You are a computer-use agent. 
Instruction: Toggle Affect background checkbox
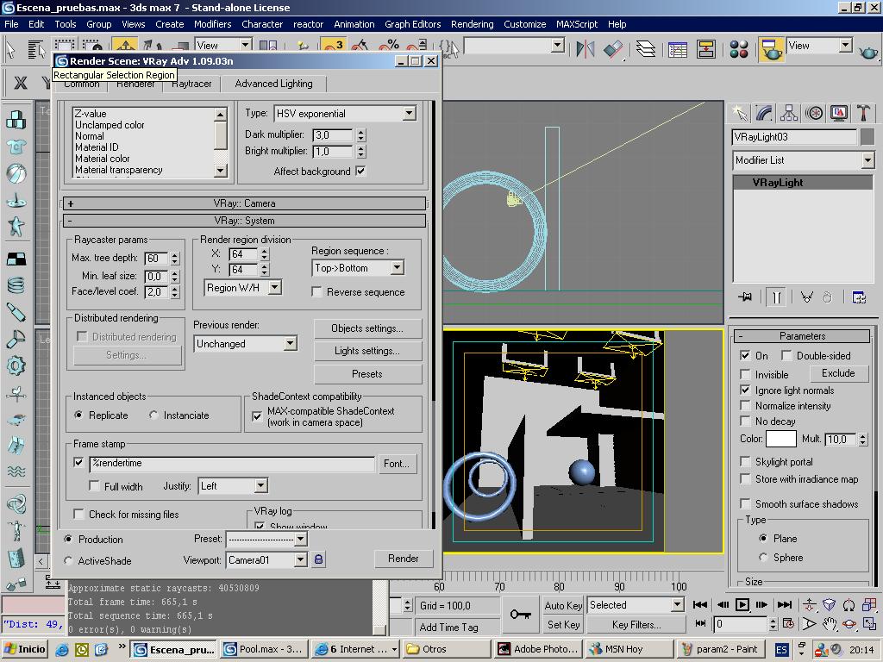(x=360, y=171)
